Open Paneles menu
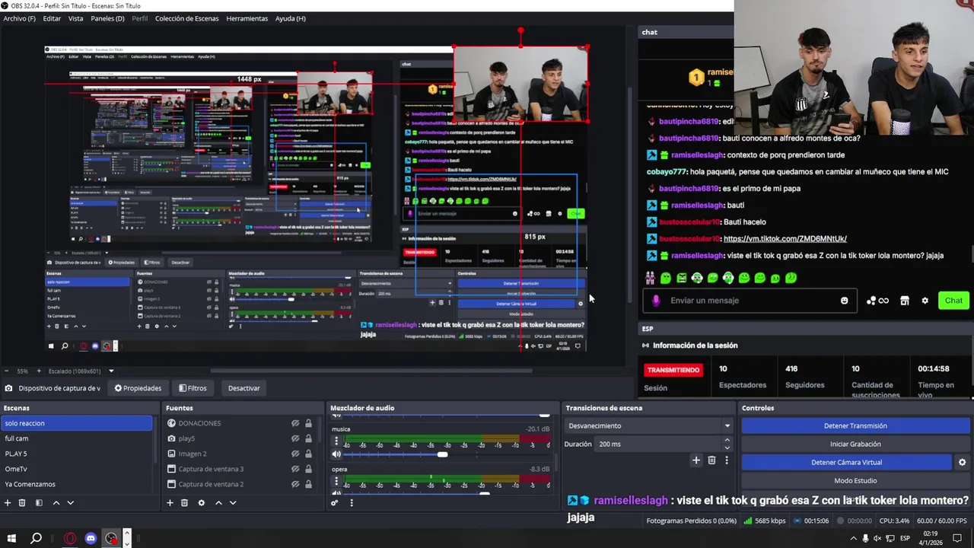The height and width of the screenshot is (548, 974). coord(107,18)
